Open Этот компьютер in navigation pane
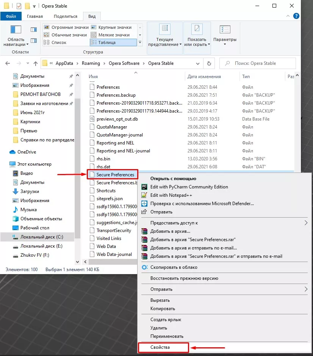Image resolution: width=313 pixels, height=356 pixels. coord(34,164)
